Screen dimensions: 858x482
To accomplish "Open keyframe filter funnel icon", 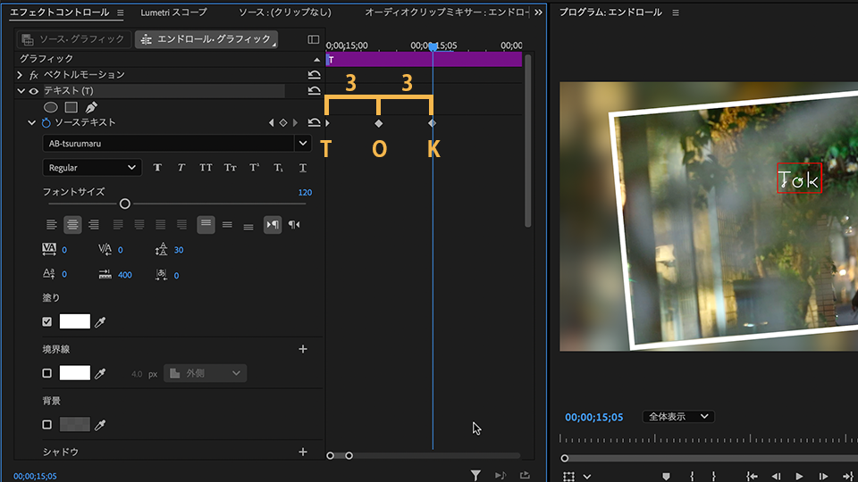I will click(475, 476).
